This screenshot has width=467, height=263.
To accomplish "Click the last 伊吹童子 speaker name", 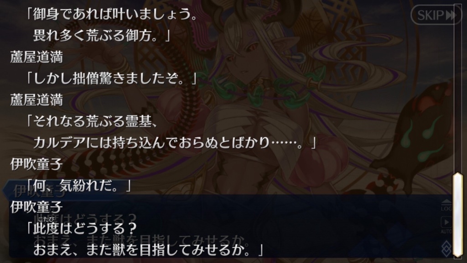I will tap(36, 207).
